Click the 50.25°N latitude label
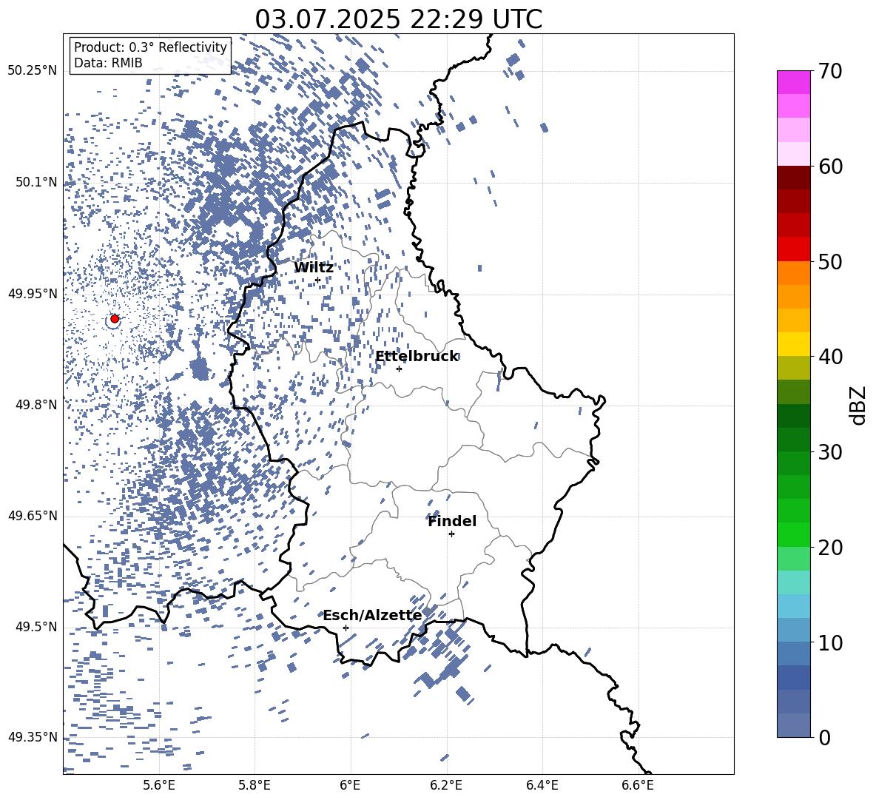The height and width of the screenshot is (800, 876). point(33,71)
